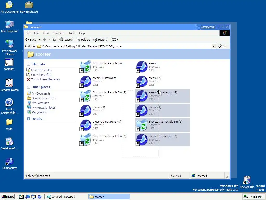266x200 pixels.
Task: Open the View menu
Action: (x=46, y=33)
